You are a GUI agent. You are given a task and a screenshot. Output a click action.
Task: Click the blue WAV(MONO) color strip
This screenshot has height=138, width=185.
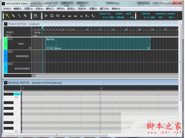6,56
